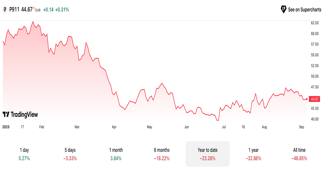
Task: Select the 1 day range
Action: [x=24, y=154]
